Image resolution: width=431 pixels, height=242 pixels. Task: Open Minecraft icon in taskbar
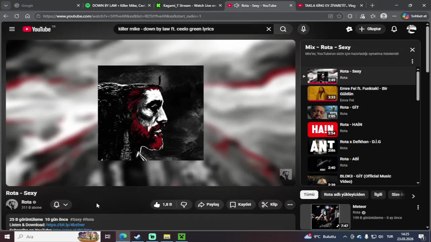click(x=181, y=237)
